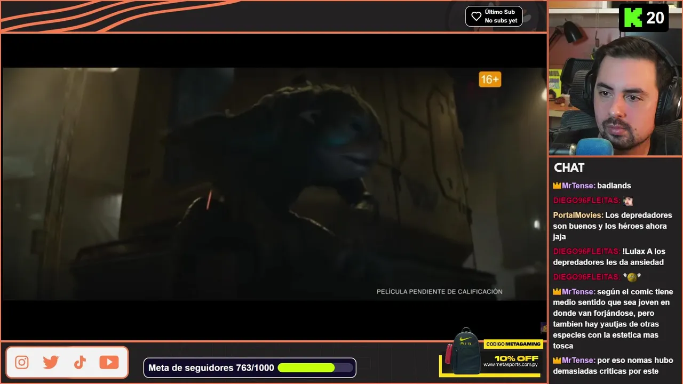Image resolution: width=683 pixels, height=384 pixels.
Task: Open the www.metasports.com.py link
Action: click(x=511, y=365)
